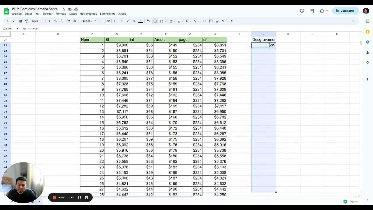The height and width of the screenshot is (210, 373).
Task: Open the text color picker
Action: [140, 21]
